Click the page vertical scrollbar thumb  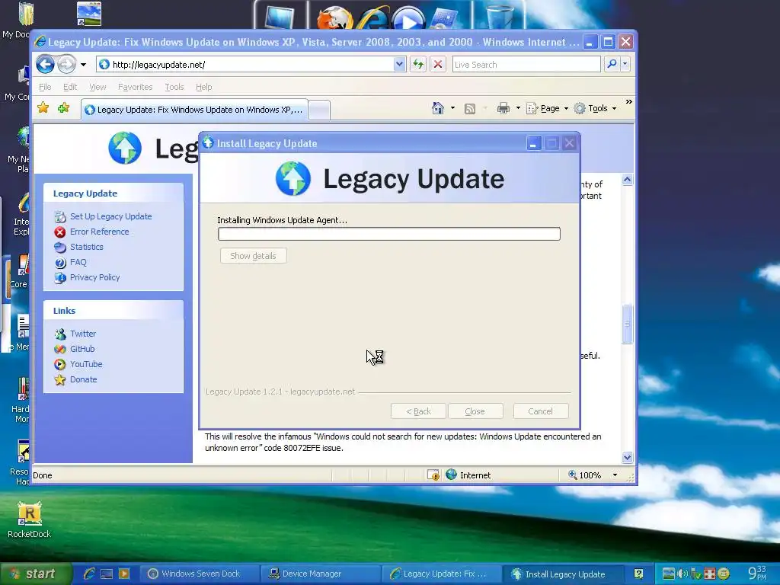coord(628,324)
